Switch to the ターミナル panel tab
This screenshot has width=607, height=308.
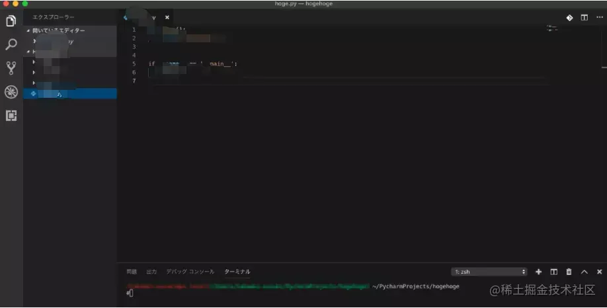[x=237, y=272]
